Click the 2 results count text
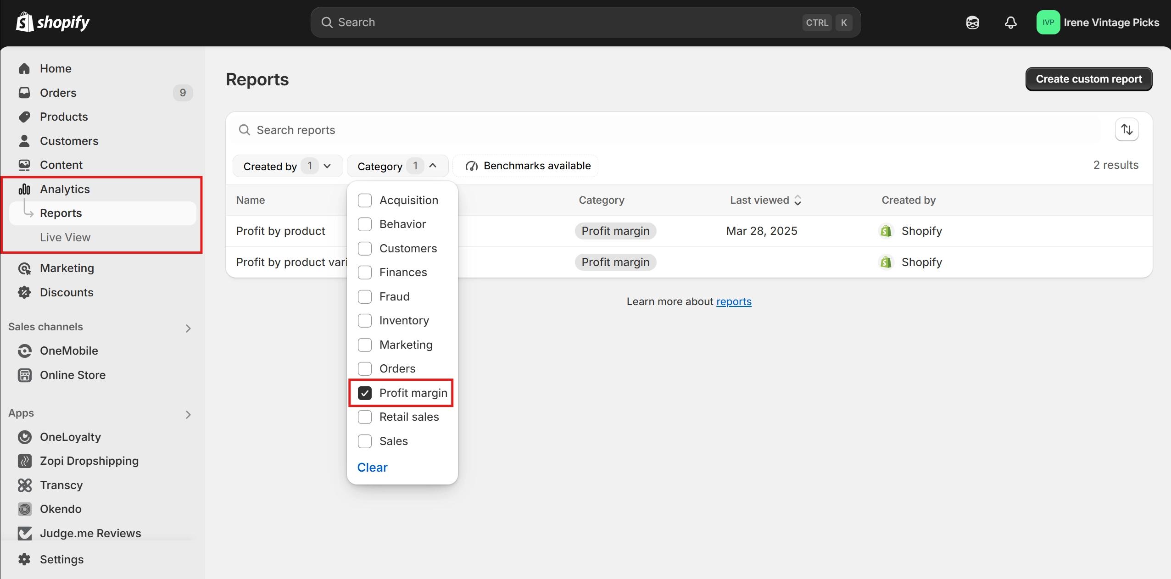Image resolution: width=1171 pixels, height=579 pixels. point(1115,165)
